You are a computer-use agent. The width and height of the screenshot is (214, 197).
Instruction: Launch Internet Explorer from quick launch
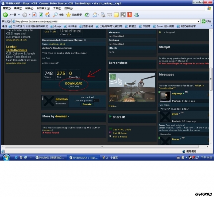point(16,158)
